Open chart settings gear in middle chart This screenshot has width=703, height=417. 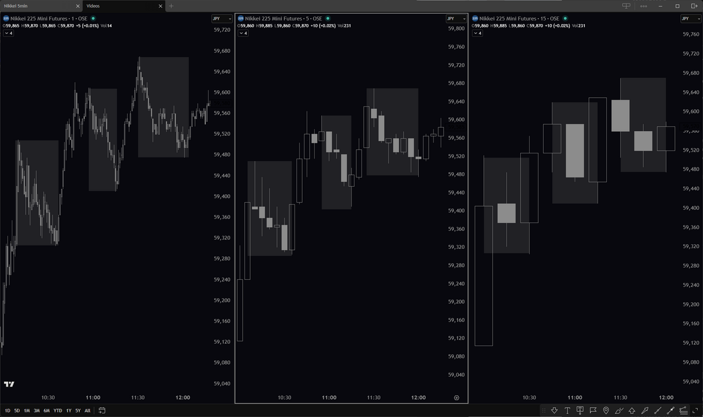tap(456, 398)
